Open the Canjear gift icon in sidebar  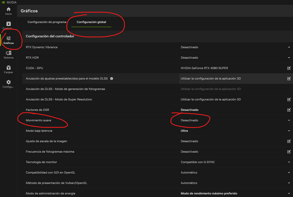click(8, 69)
